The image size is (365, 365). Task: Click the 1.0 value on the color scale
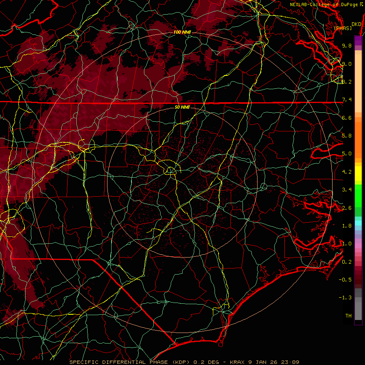347,244
